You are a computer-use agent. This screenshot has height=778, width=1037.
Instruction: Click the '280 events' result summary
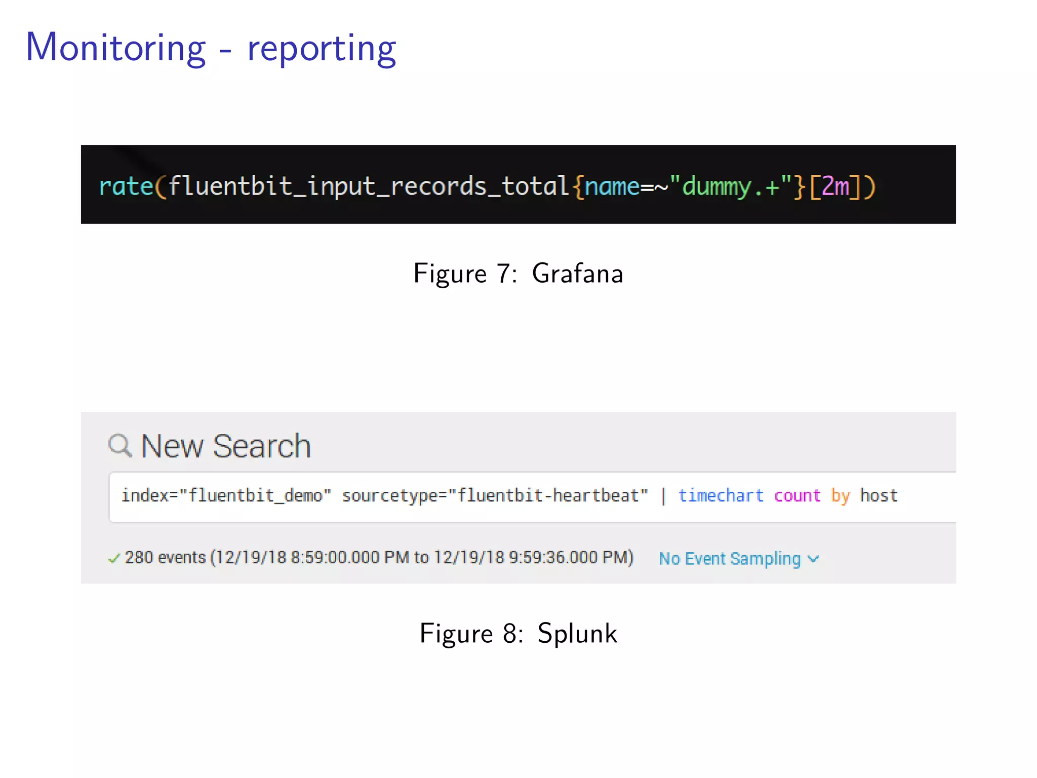[x=379, y=558]
